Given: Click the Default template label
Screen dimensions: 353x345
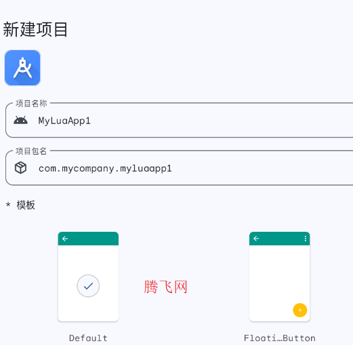Looking at the screenshot, I should coord(88,338).
